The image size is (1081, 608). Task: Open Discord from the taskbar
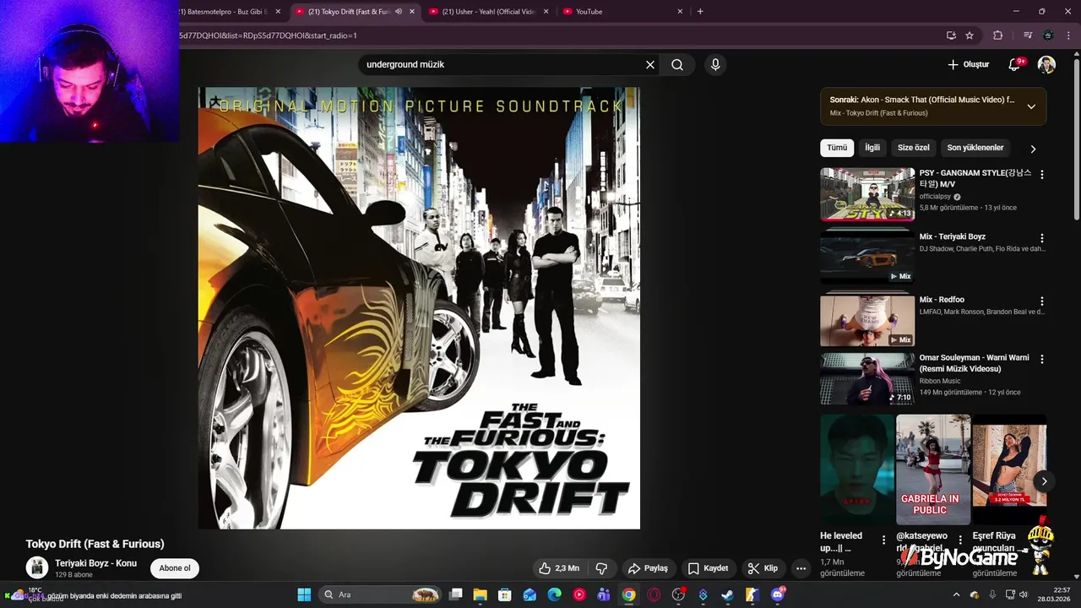pos(777,594)
